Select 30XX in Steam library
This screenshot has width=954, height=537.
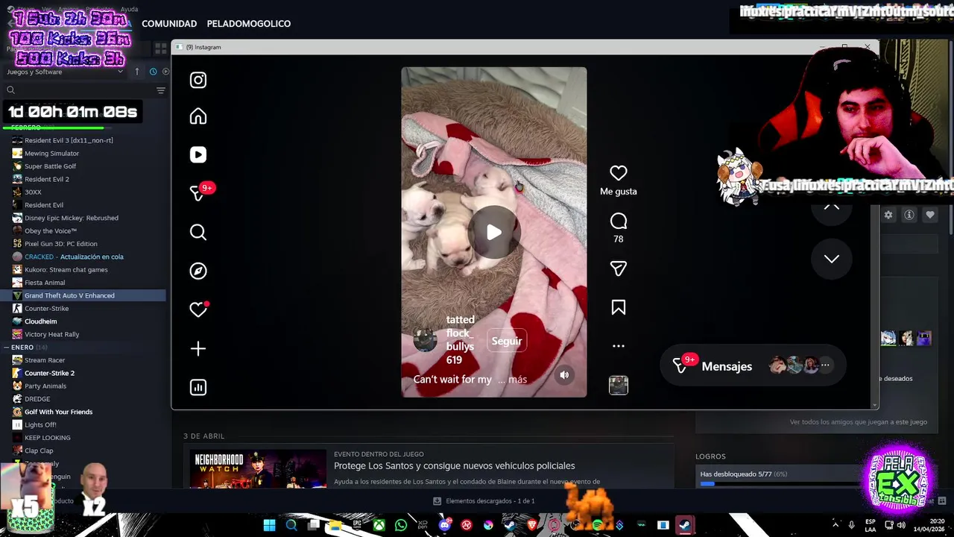click(x=33, y=192)
